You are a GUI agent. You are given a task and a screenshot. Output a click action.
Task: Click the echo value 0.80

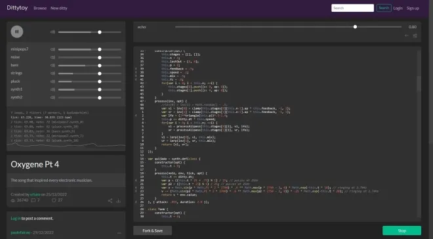tap(413, 27)
